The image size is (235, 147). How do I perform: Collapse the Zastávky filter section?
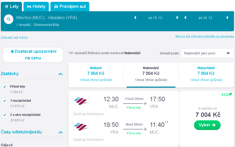[61, 74]
